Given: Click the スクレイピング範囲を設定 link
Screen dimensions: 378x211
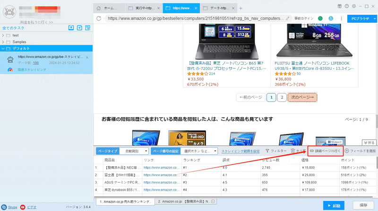Looking at the screenshot, I should (x=241, y=151).
